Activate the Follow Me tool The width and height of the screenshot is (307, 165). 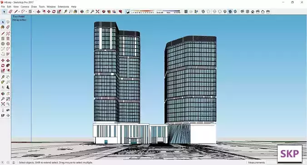click(x=8, y=65)
